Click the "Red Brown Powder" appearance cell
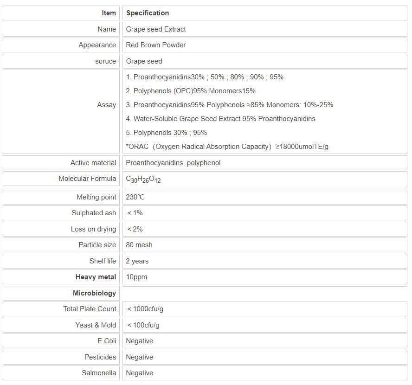412x385 pixels. pyautogui.click(x=156, y=45)
